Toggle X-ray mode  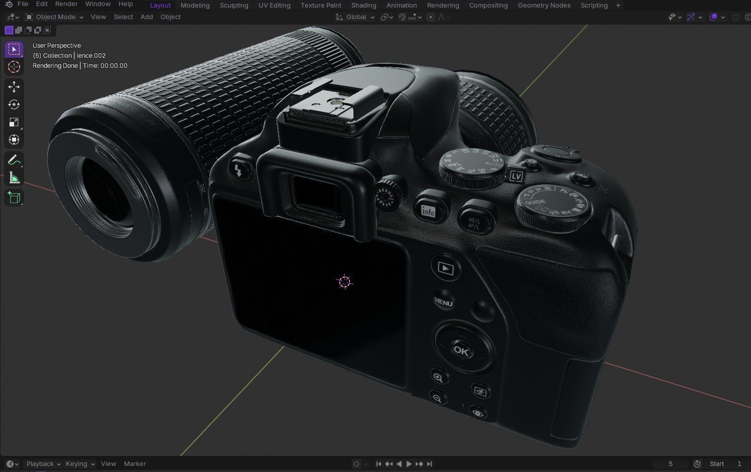point(735,17)
